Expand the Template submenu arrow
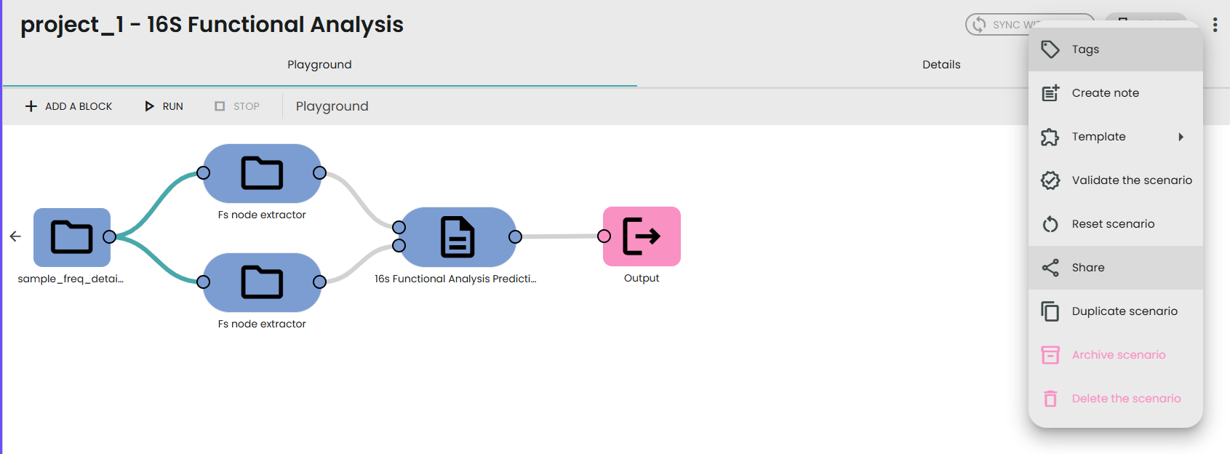 (x=1181, y=137)
